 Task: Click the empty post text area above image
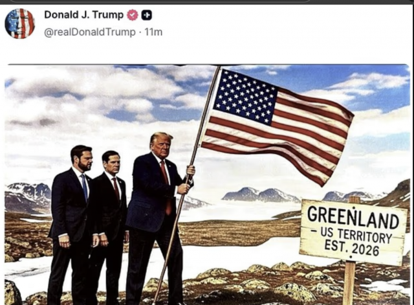tap(207, 52)
